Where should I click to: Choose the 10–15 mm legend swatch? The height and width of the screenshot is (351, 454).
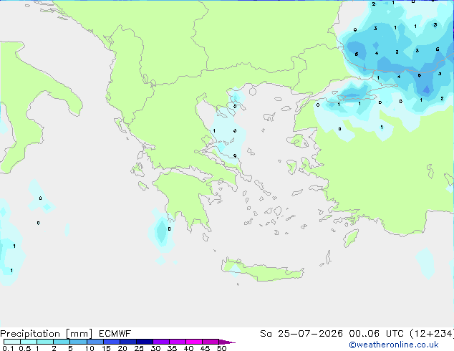tap(95, 342)
